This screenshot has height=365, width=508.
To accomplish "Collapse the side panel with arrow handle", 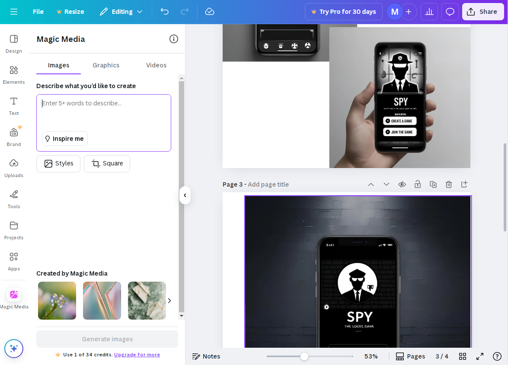I will [185, 195].
